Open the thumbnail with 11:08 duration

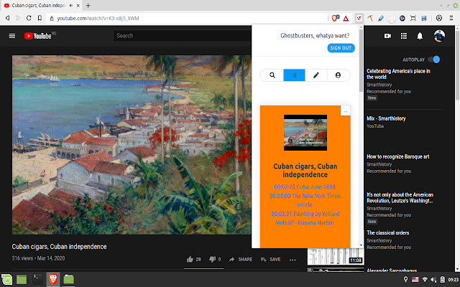pyautogui.click(x=336, y=256)
